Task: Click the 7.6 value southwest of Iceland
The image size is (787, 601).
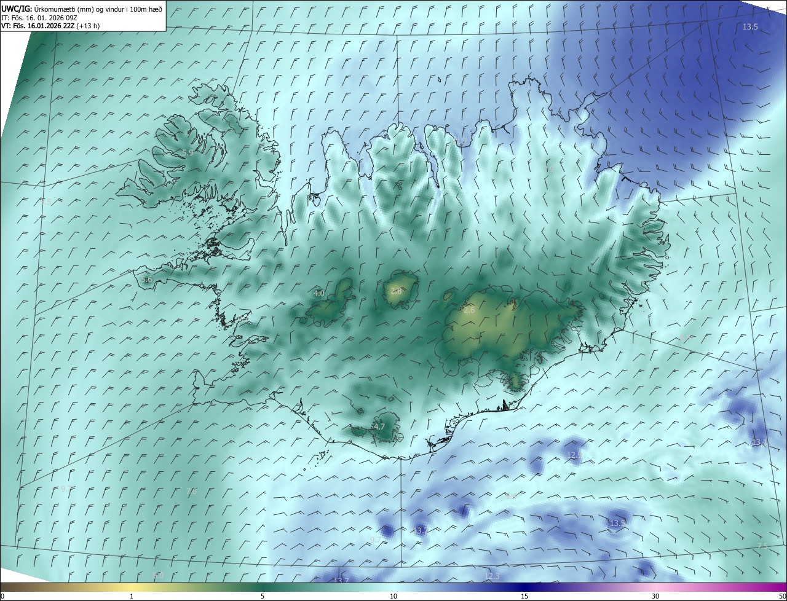Action: pyautogui.click(x=191, y=491)
